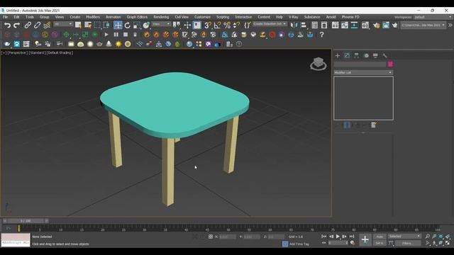Switch to the Modify command panel tab
Image resolution: width=454 pixels, height=255 pixels.
[347, 55]
